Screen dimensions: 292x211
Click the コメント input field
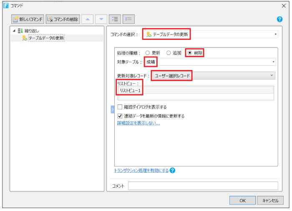tap(203, 186)
